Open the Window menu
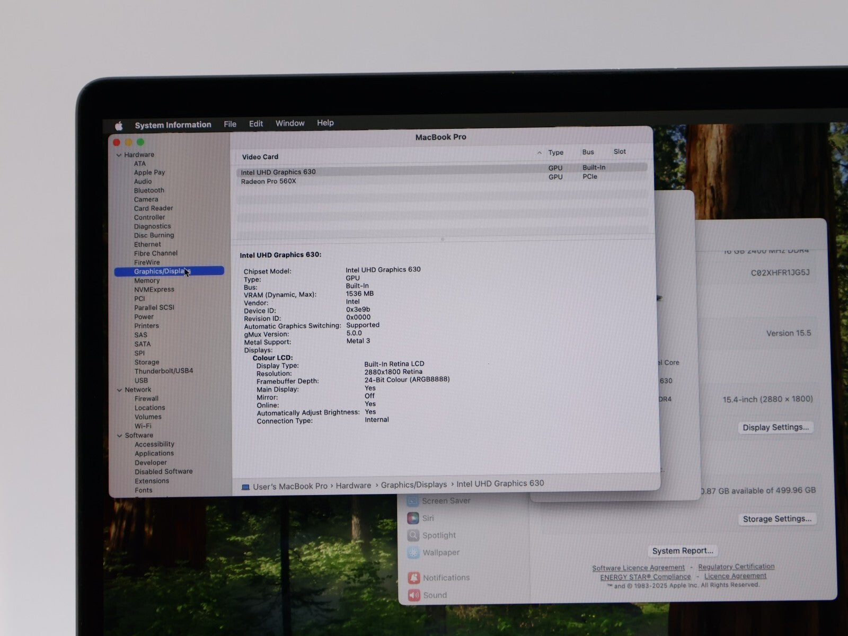The height and width of the screenshot is (636, 848). pyautogui.click(x=290, y=123)
